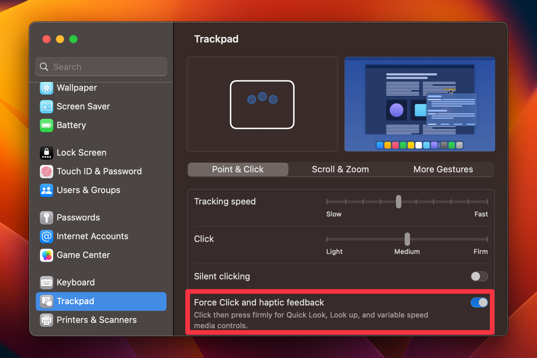Click the Wallpaper settings icon
This screenshot has width=537, height=358.
coord(47,88)
